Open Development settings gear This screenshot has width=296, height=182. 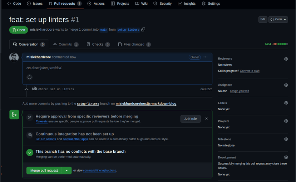click(x=286, y=157)
